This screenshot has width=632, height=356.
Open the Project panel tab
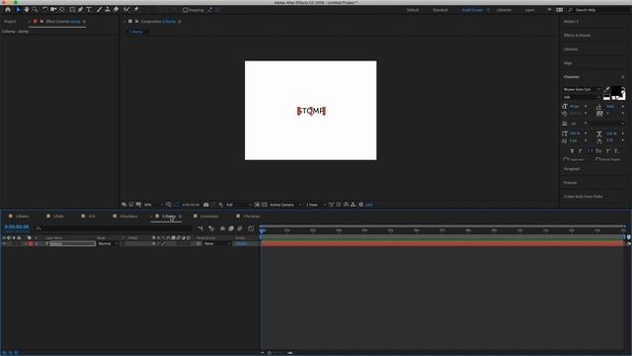coord(10,22)
